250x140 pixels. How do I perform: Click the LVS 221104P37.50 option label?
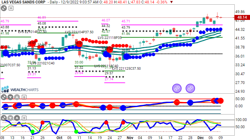tap(79, 32)
